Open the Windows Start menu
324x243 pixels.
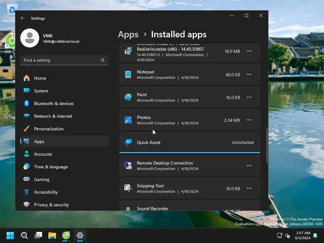tap(10, 235)
